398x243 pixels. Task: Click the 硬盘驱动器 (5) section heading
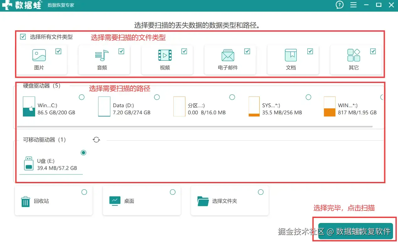pos(42,85)
